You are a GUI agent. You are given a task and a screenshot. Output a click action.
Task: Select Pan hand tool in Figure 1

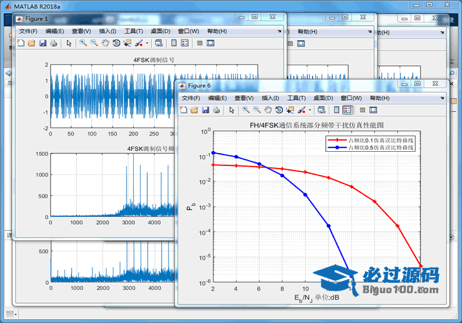click(105, 43)
